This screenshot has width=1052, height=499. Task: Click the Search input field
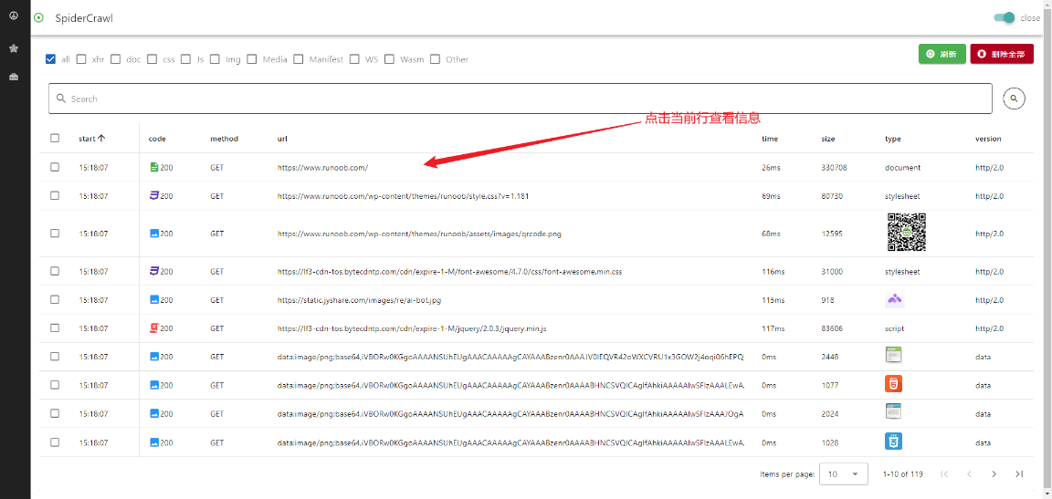coord(521,99)
